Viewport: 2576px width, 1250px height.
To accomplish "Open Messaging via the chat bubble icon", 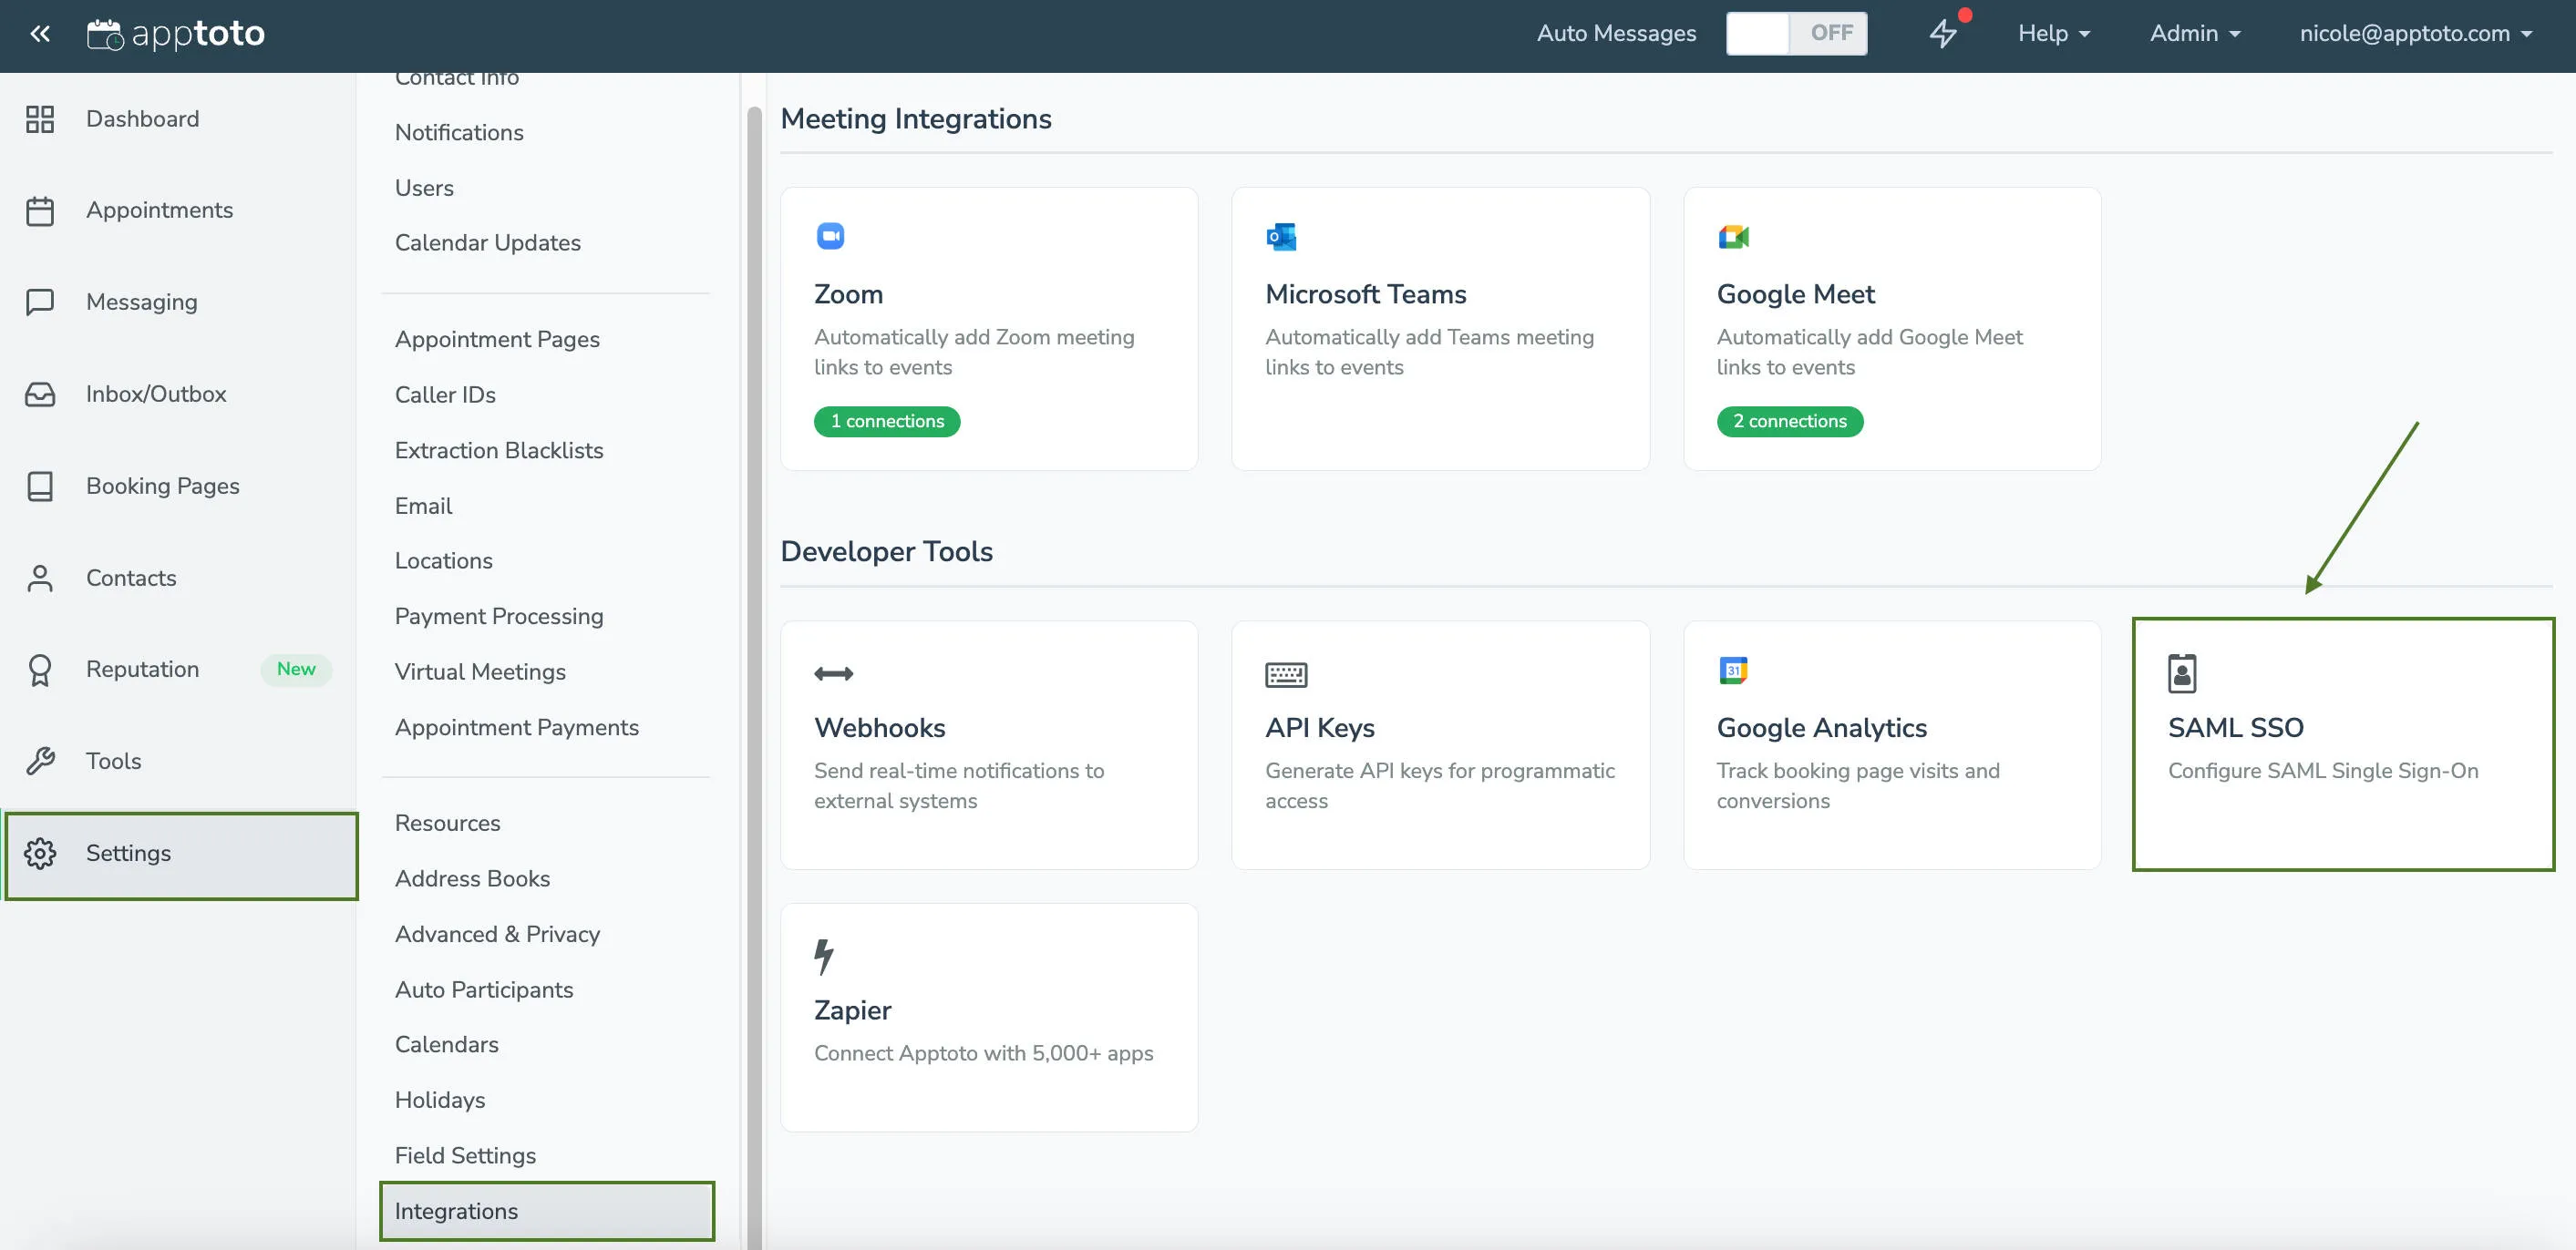I will pyautogui.click(x=40, y=302).
